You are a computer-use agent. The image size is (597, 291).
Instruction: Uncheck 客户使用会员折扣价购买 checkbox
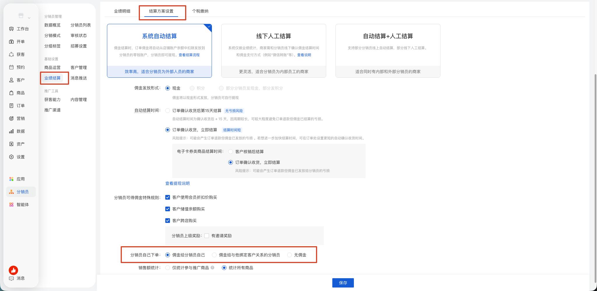(x=168, y=197)
